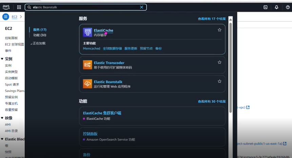Go to EC2 breadcrumb link

coord(14,17)
